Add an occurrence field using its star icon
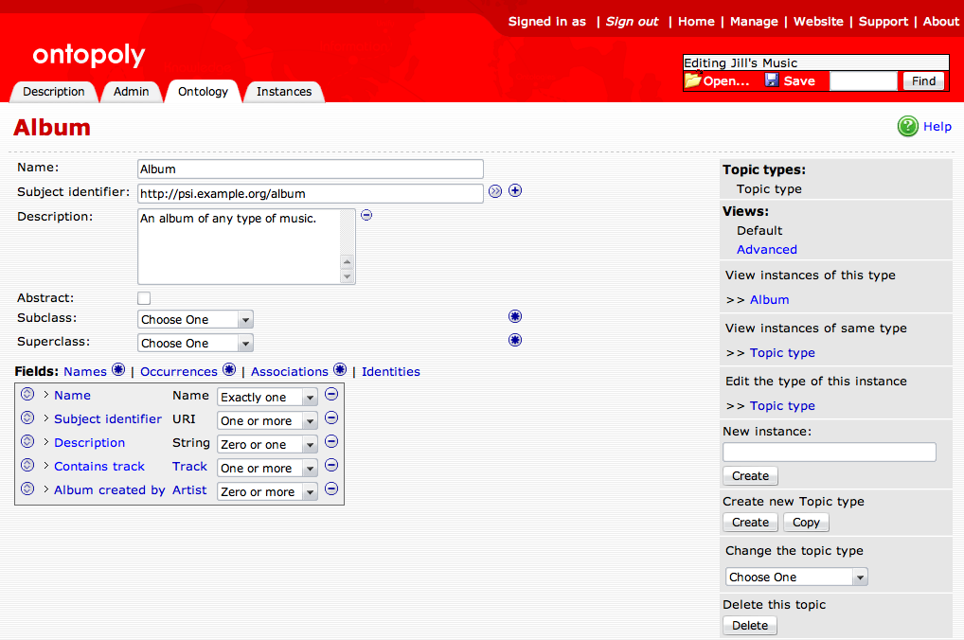The image size is (964, 640). [x=228, y=370]
